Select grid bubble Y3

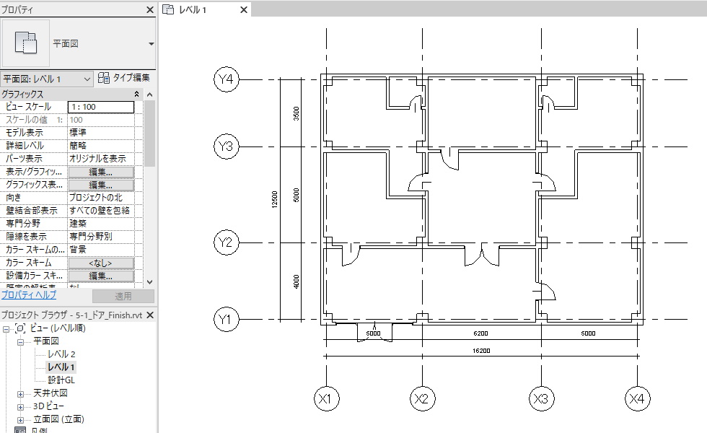[226, 146]
